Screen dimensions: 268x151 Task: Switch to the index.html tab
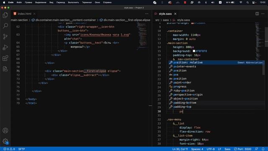pos(24,14)
